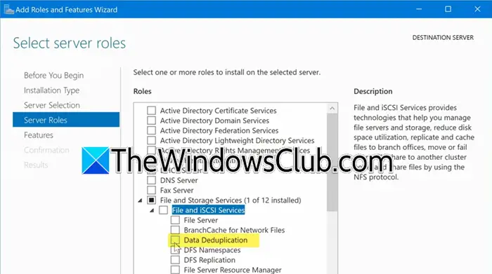Maximize the Add Roles and Features Wizard window
This screenshot has width=492, height=274.
[x=448, y=9]
